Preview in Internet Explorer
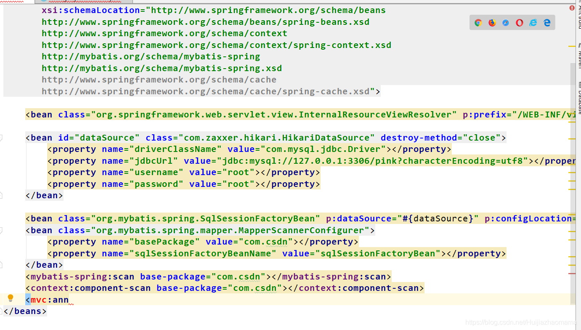 point(533,22)
